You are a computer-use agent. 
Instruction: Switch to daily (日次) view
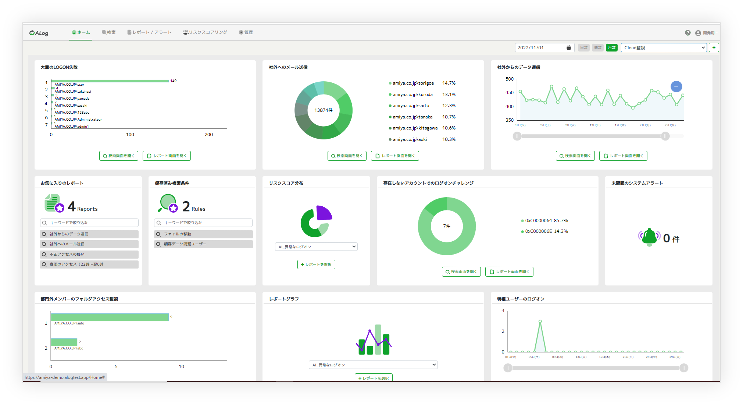click(x=583, y=47)
